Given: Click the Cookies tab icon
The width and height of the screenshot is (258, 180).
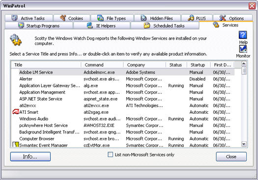Looking at the screenshot, I should coord(63,18).
